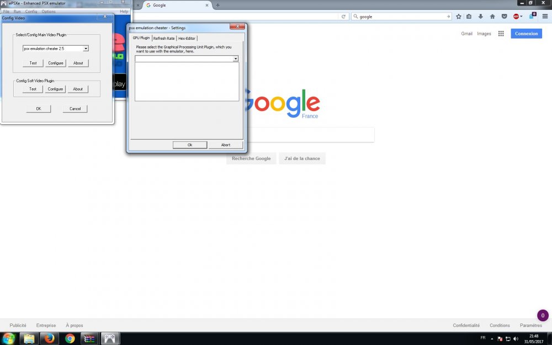Viewport: 552px width, 345px height.
Task: Open the Entreprise footer link
Action: (46, 325)
